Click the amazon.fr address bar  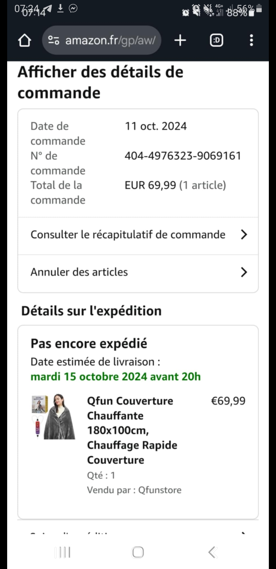pos(102,40)
